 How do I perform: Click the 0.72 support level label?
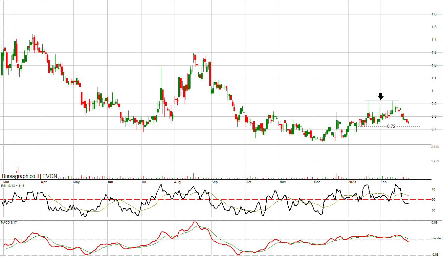(391, 126)
